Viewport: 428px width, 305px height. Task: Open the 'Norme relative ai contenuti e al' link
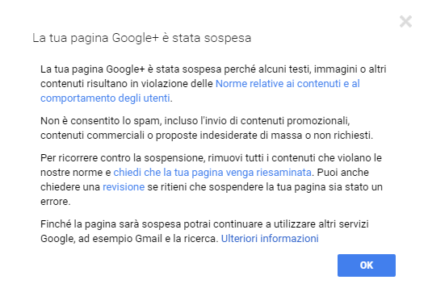(287, 84)
